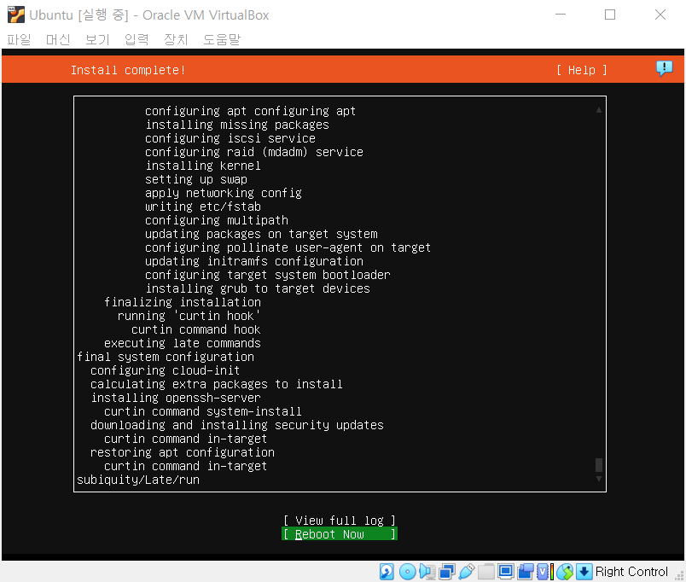Open the View full log button
Image resolution: width=686 pixels, height=582 pixels.
pyautogui.click(x=340, y=521)
